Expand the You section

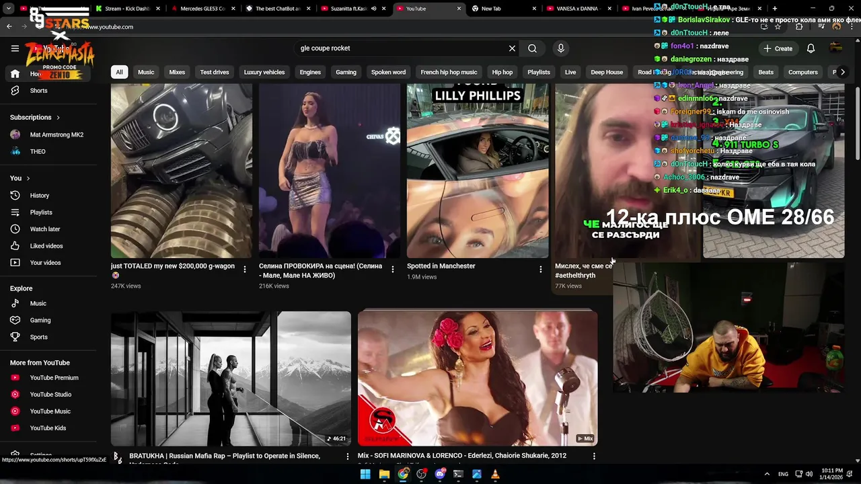(x=20, y=178)
